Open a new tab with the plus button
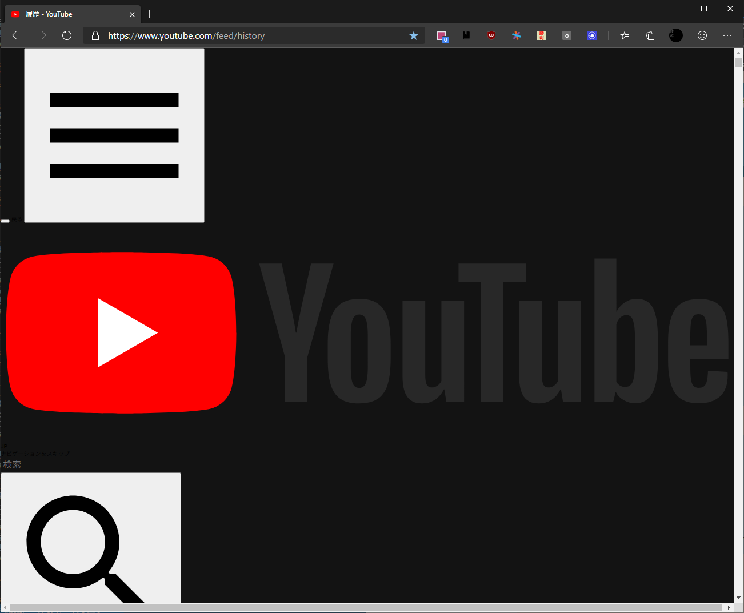744x613 pixels. coord(150,14)
